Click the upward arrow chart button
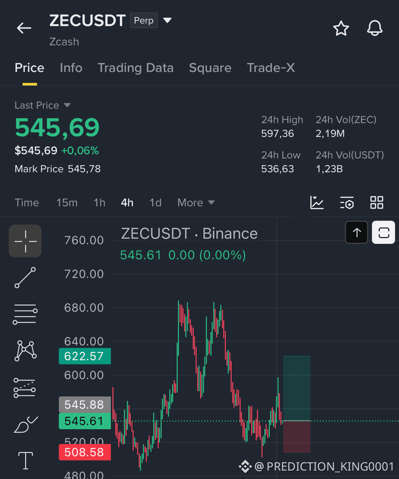Viewport: 399px width, 479px height. (357, 232)
